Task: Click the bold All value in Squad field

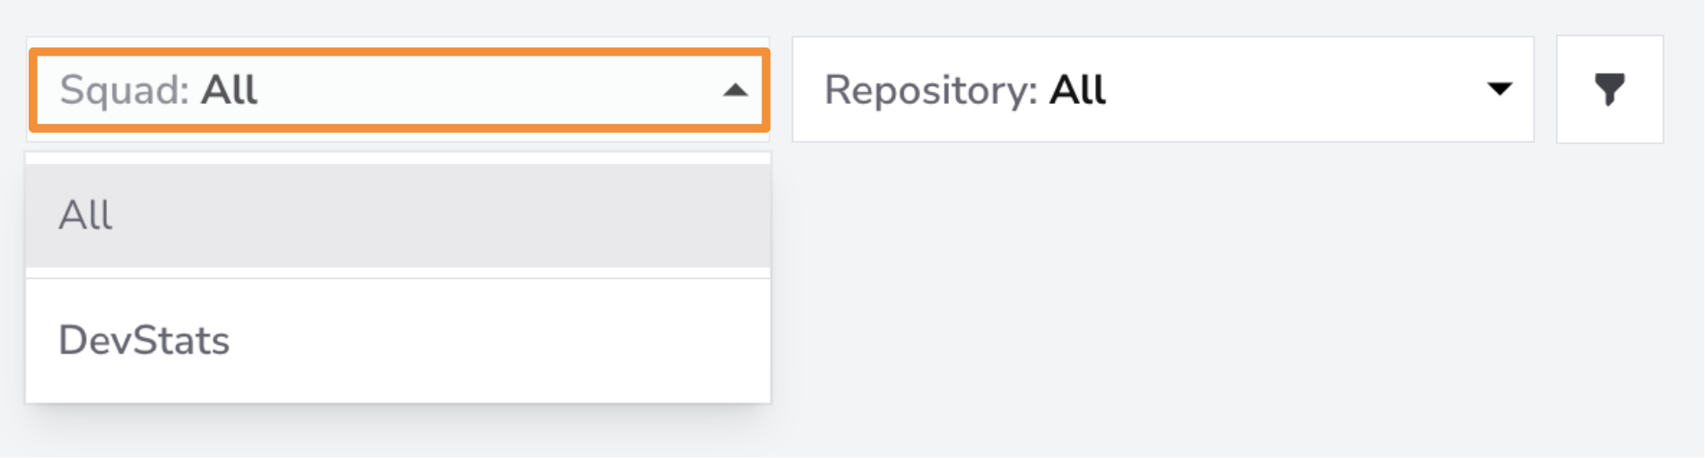Action: [x=230, y=90]
